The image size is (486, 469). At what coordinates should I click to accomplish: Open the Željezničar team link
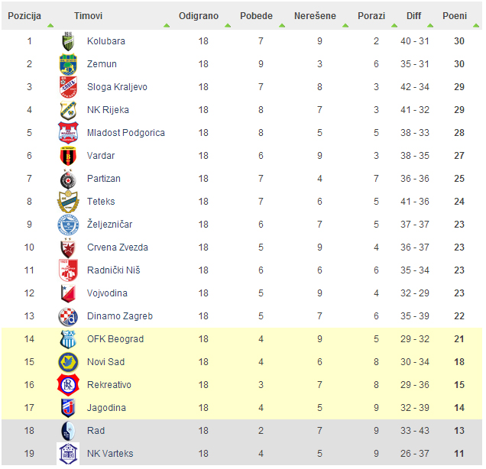(110, 225)
